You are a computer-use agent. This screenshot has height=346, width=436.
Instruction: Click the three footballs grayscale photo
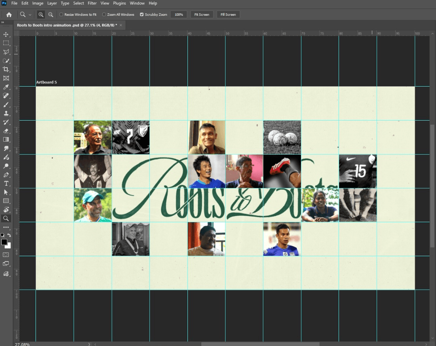pos(282,137)
